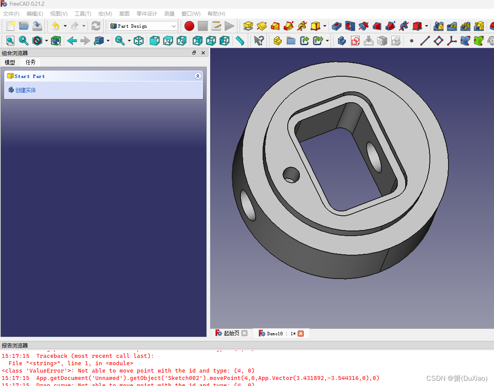494x386 pixels.
Task: Open the 文件(F) menu
Action: pyautogui.click(x=11, y=13)
